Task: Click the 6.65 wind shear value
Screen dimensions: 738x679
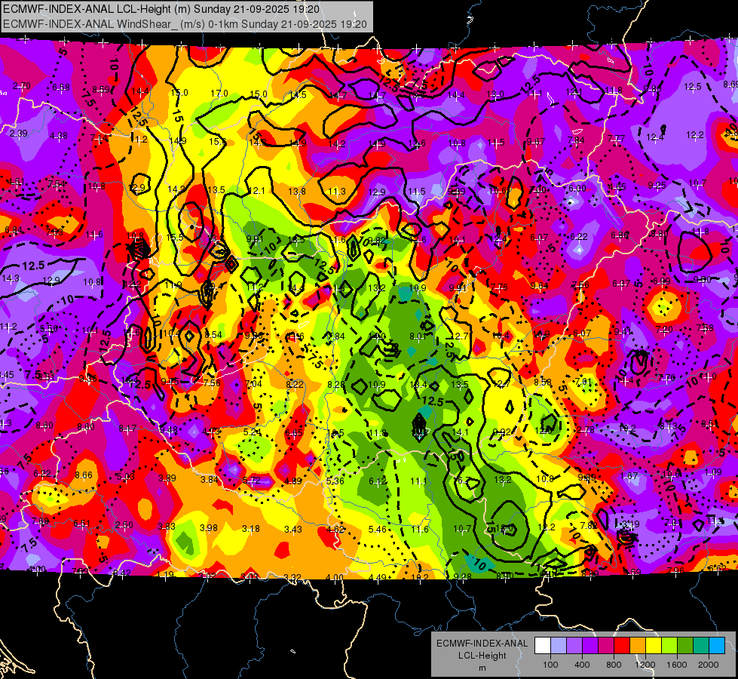Action: 294,433
